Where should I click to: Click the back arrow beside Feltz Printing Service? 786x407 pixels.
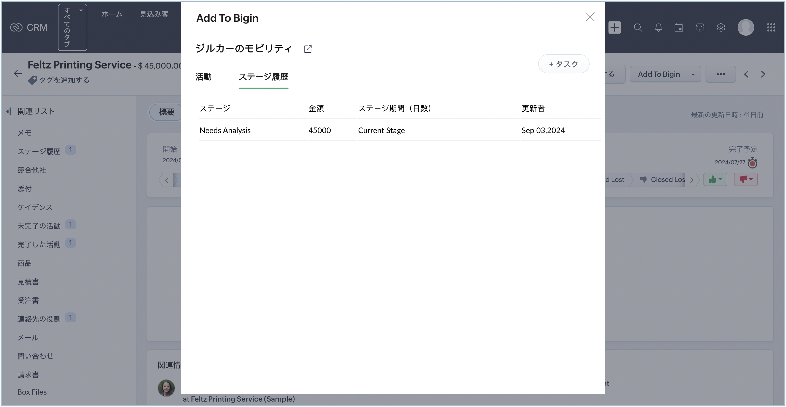coord(18,73)
